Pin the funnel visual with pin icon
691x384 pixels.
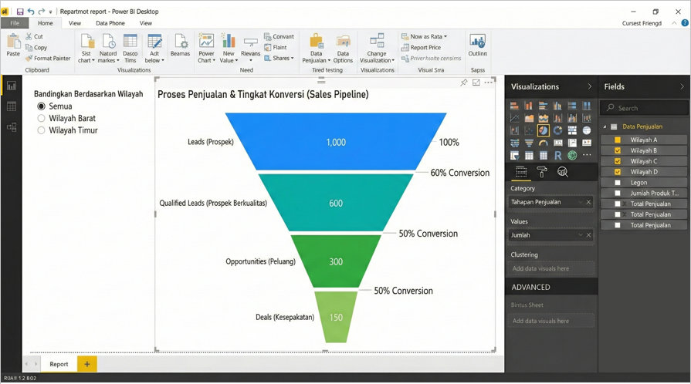click(464, 83)
